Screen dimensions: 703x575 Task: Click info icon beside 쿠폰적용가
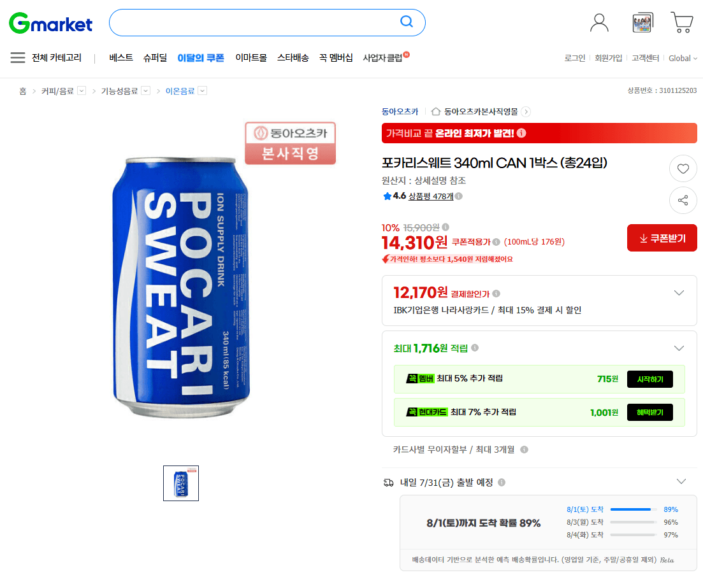496,242
